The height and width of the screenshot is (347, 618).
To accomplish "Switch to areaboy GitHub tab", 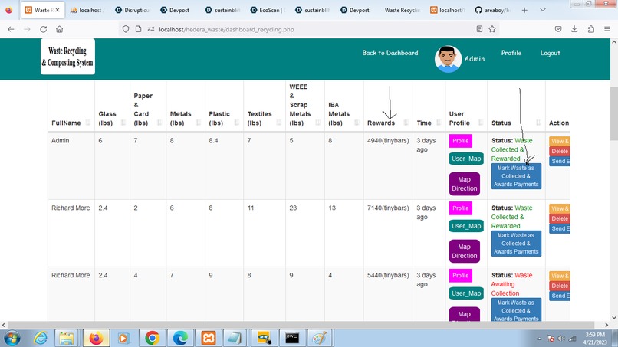I will [x=493, y=10].
